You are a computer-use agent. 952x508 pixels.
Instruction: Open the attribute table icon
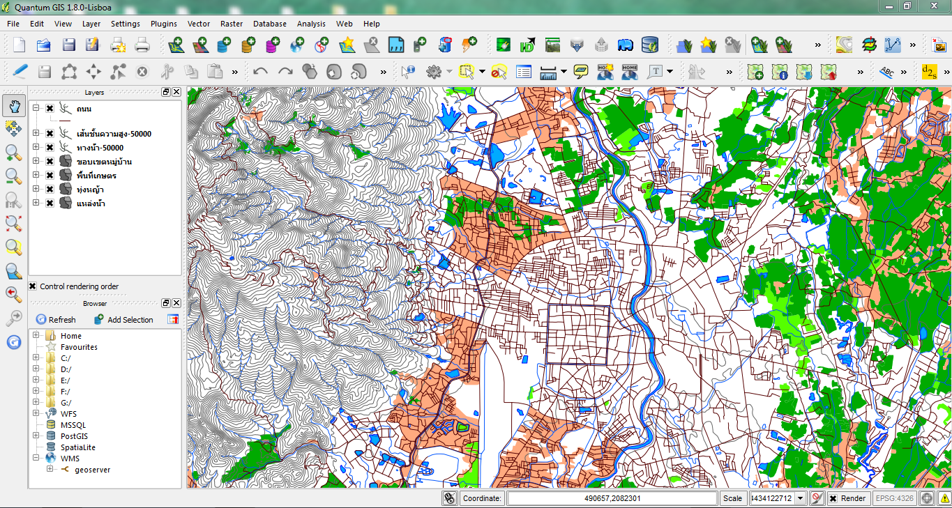point(524,72)
